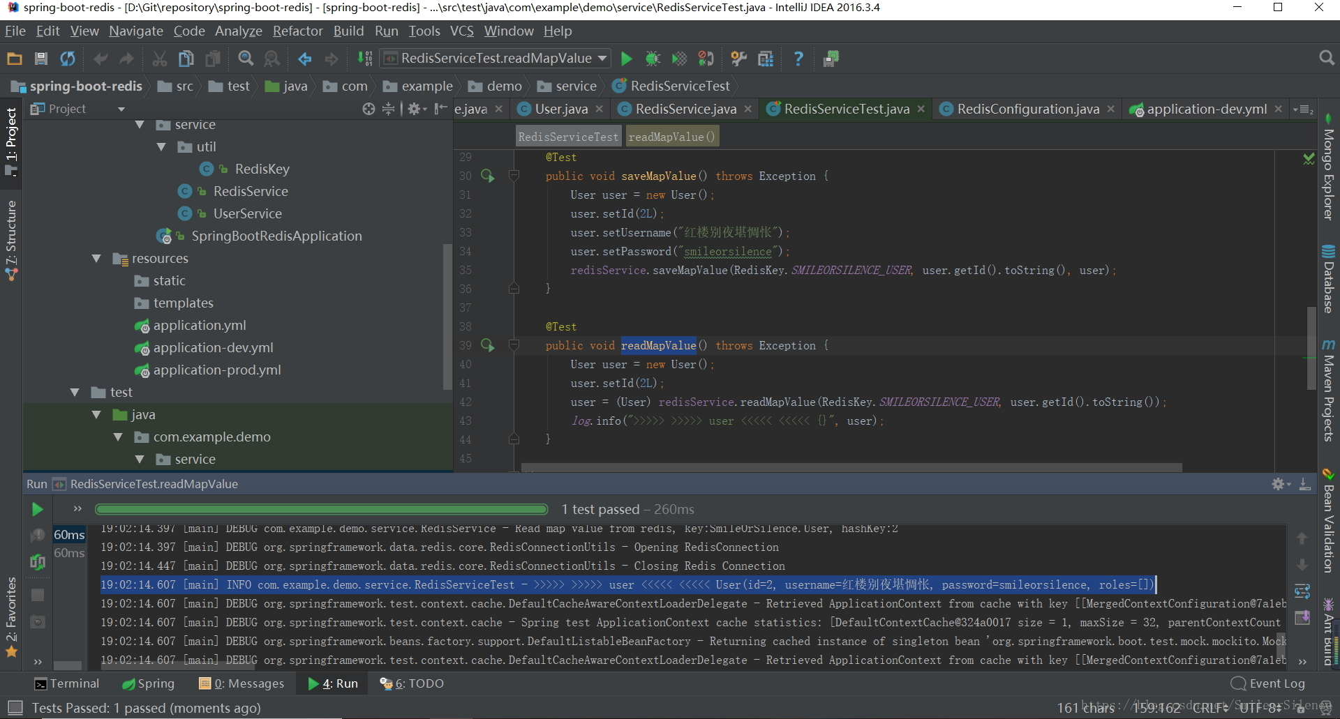Click the Cut scissors icon
1340x719 pixels.
point(160,59)
